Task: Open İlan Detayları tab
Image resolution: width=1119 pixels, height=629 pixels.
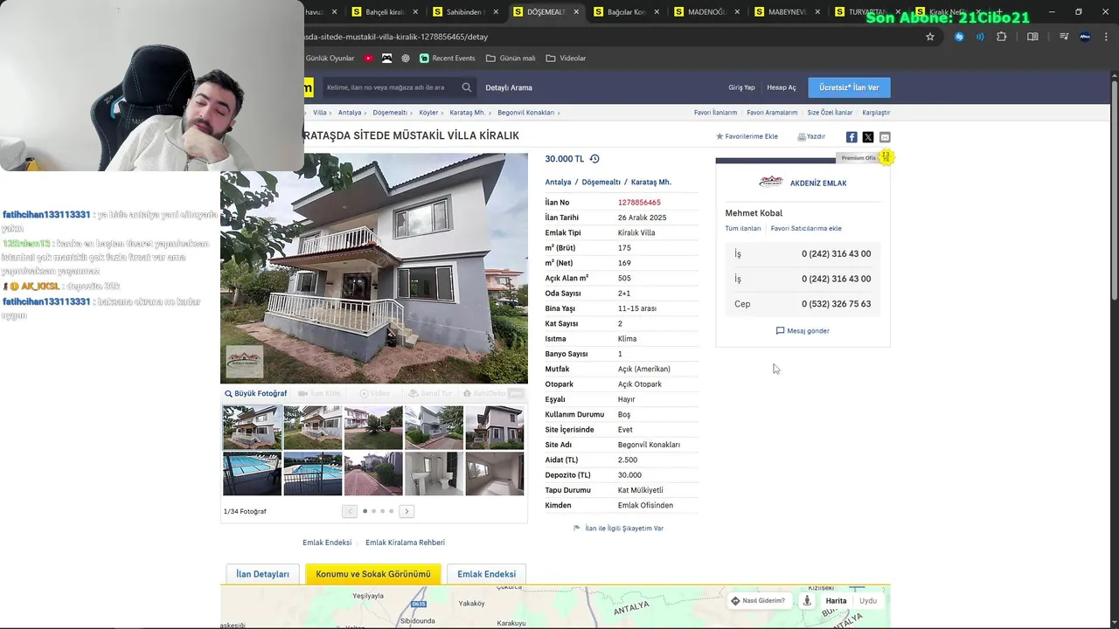Action: pyautogui.click(x=262, y=574)
